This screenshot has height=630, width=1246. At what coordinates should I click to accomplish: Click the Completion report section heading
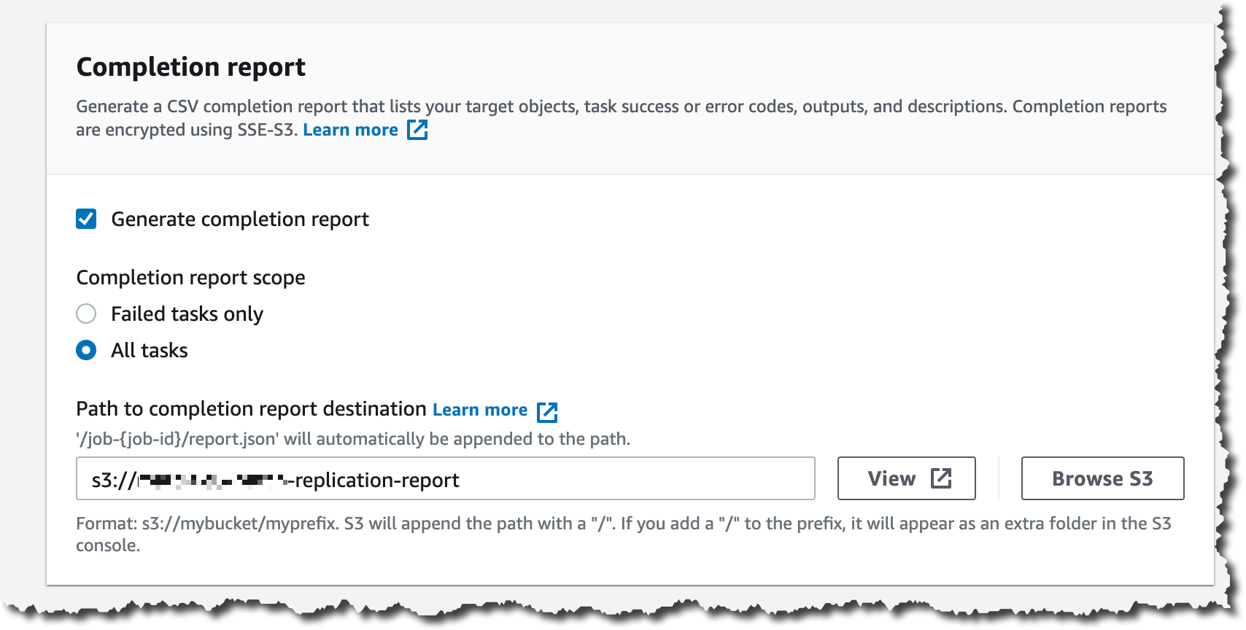(190, 67)
